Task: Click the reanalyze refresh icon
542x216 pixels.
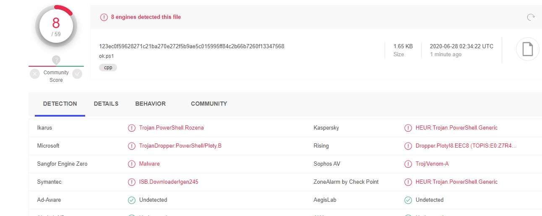Action: point(531,17)
